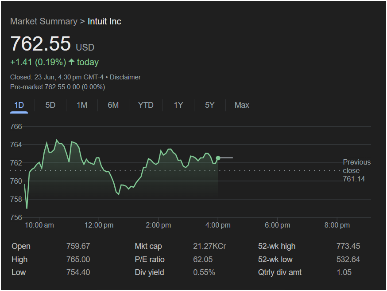The image size is (387, 291).
Task: Click the 4:00 pm axis label
Action: click(x=218, y=225)
